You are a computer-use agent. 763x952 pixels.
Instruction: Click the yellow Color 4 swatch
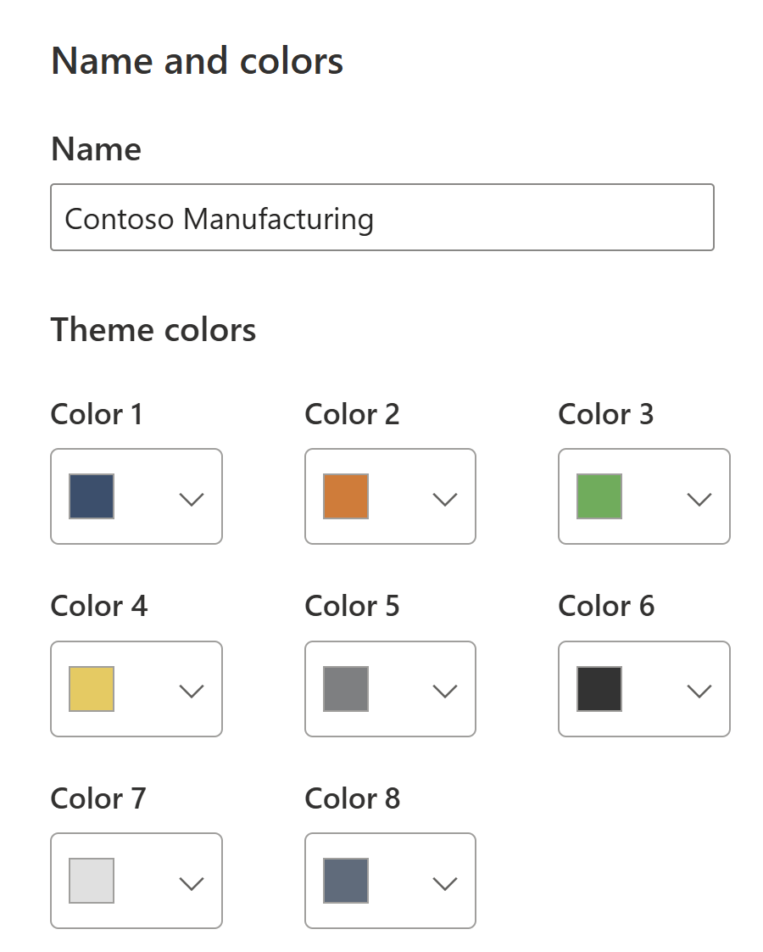pyautogui.click(x=92, y=689)
